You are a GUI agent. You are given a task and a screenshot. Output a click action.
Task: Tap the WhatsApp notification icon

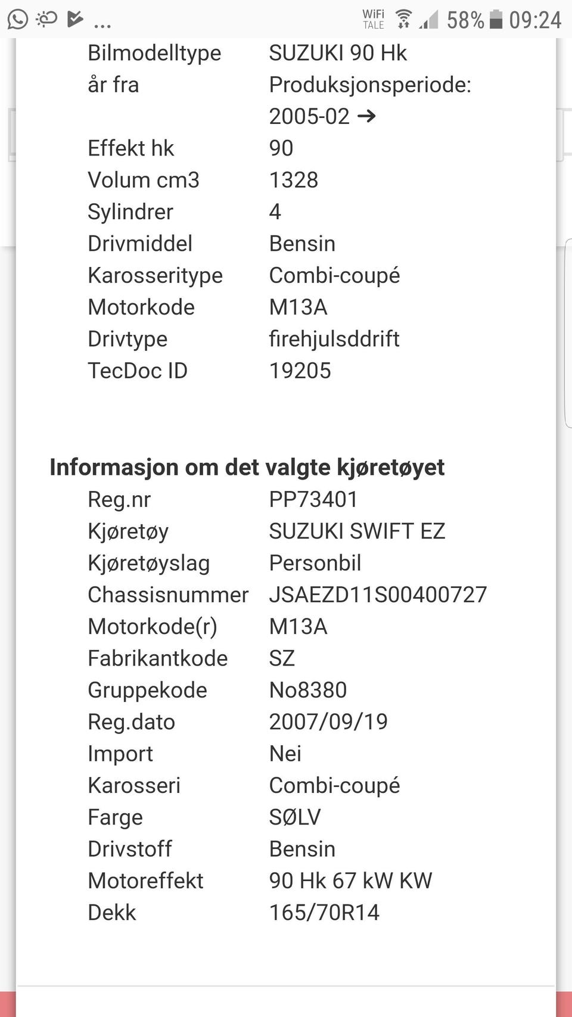coord(18,20)
